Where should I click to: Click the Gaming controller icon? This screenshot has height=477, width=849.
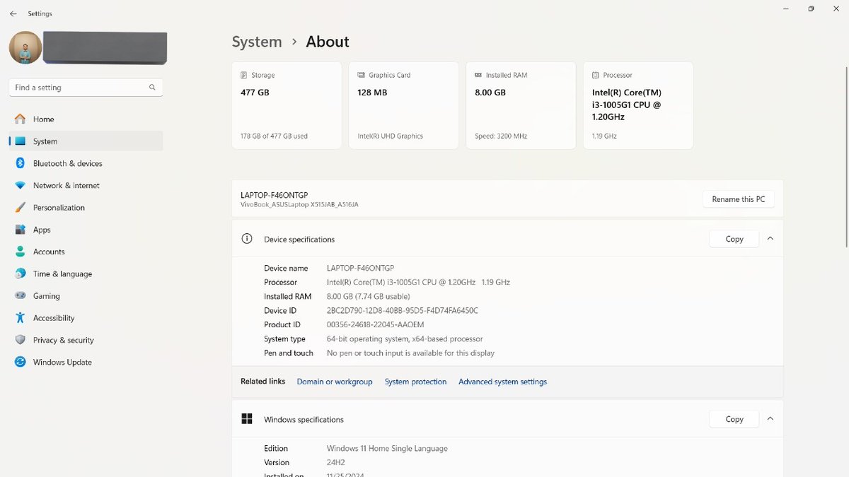[20, 296]
